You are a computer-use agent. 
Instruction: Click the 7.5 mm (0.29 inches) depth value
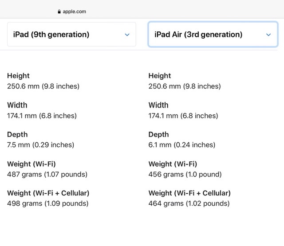(40, 145)
